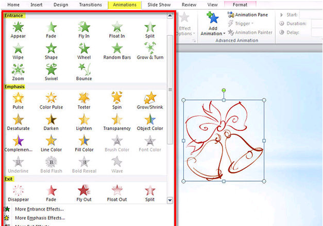Viewport: 323px width, 226px height.
Task: Open More Emphasis Effects dialog
Action: 39,218
